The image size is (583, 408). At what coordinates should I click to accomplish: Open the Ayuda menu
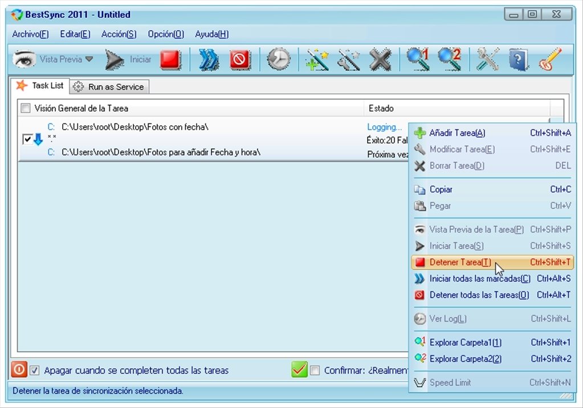click(x=212, y=34)
